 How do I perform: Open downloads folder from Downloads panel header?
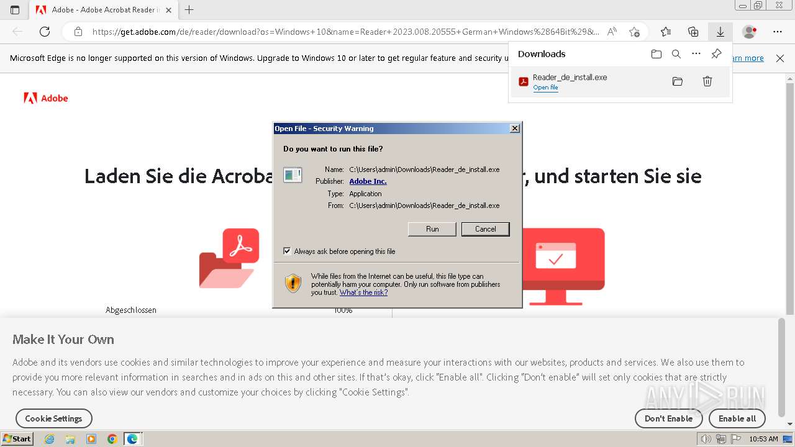coord(656,54)
